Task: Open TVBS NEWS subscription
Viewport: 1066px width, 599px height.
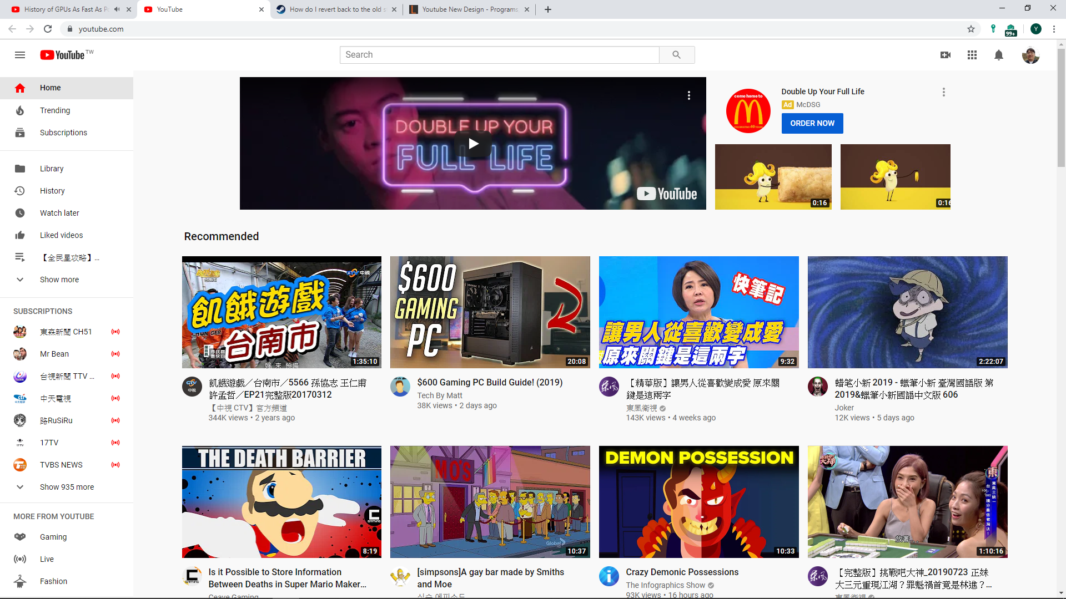Action: (x=67, y=465)
